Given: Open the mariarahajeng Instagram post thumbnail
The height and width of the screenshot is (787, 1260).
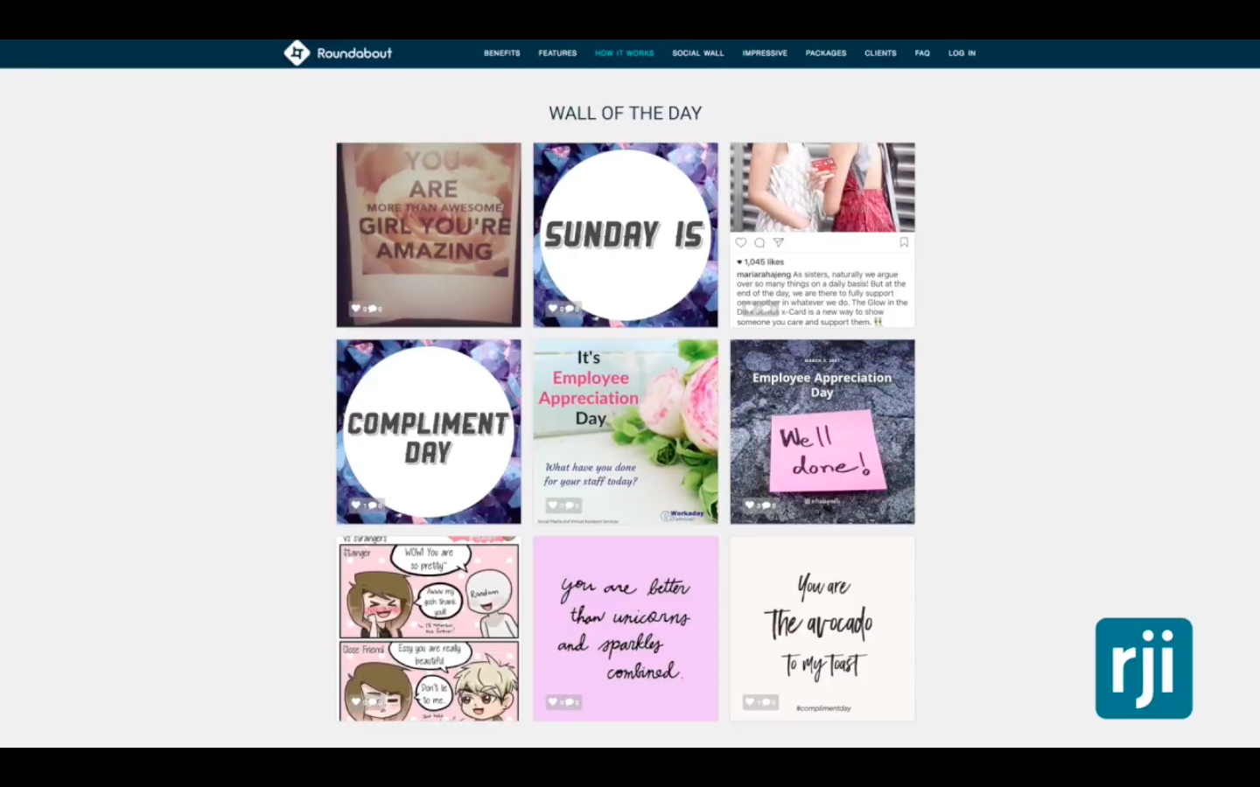Looking at the screenshot, I should (822, 235).
